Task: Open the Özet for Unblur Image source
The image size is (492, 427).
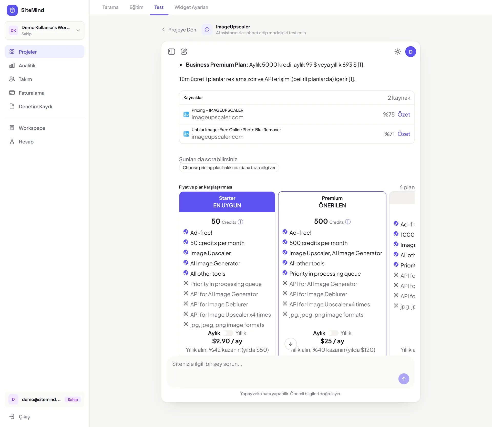Action: point(404,134)
